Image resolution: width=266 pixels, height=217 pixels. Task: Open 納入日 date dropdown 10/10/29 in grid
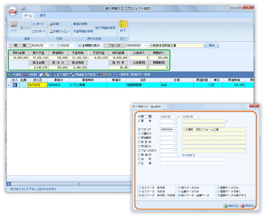[45, 85]
